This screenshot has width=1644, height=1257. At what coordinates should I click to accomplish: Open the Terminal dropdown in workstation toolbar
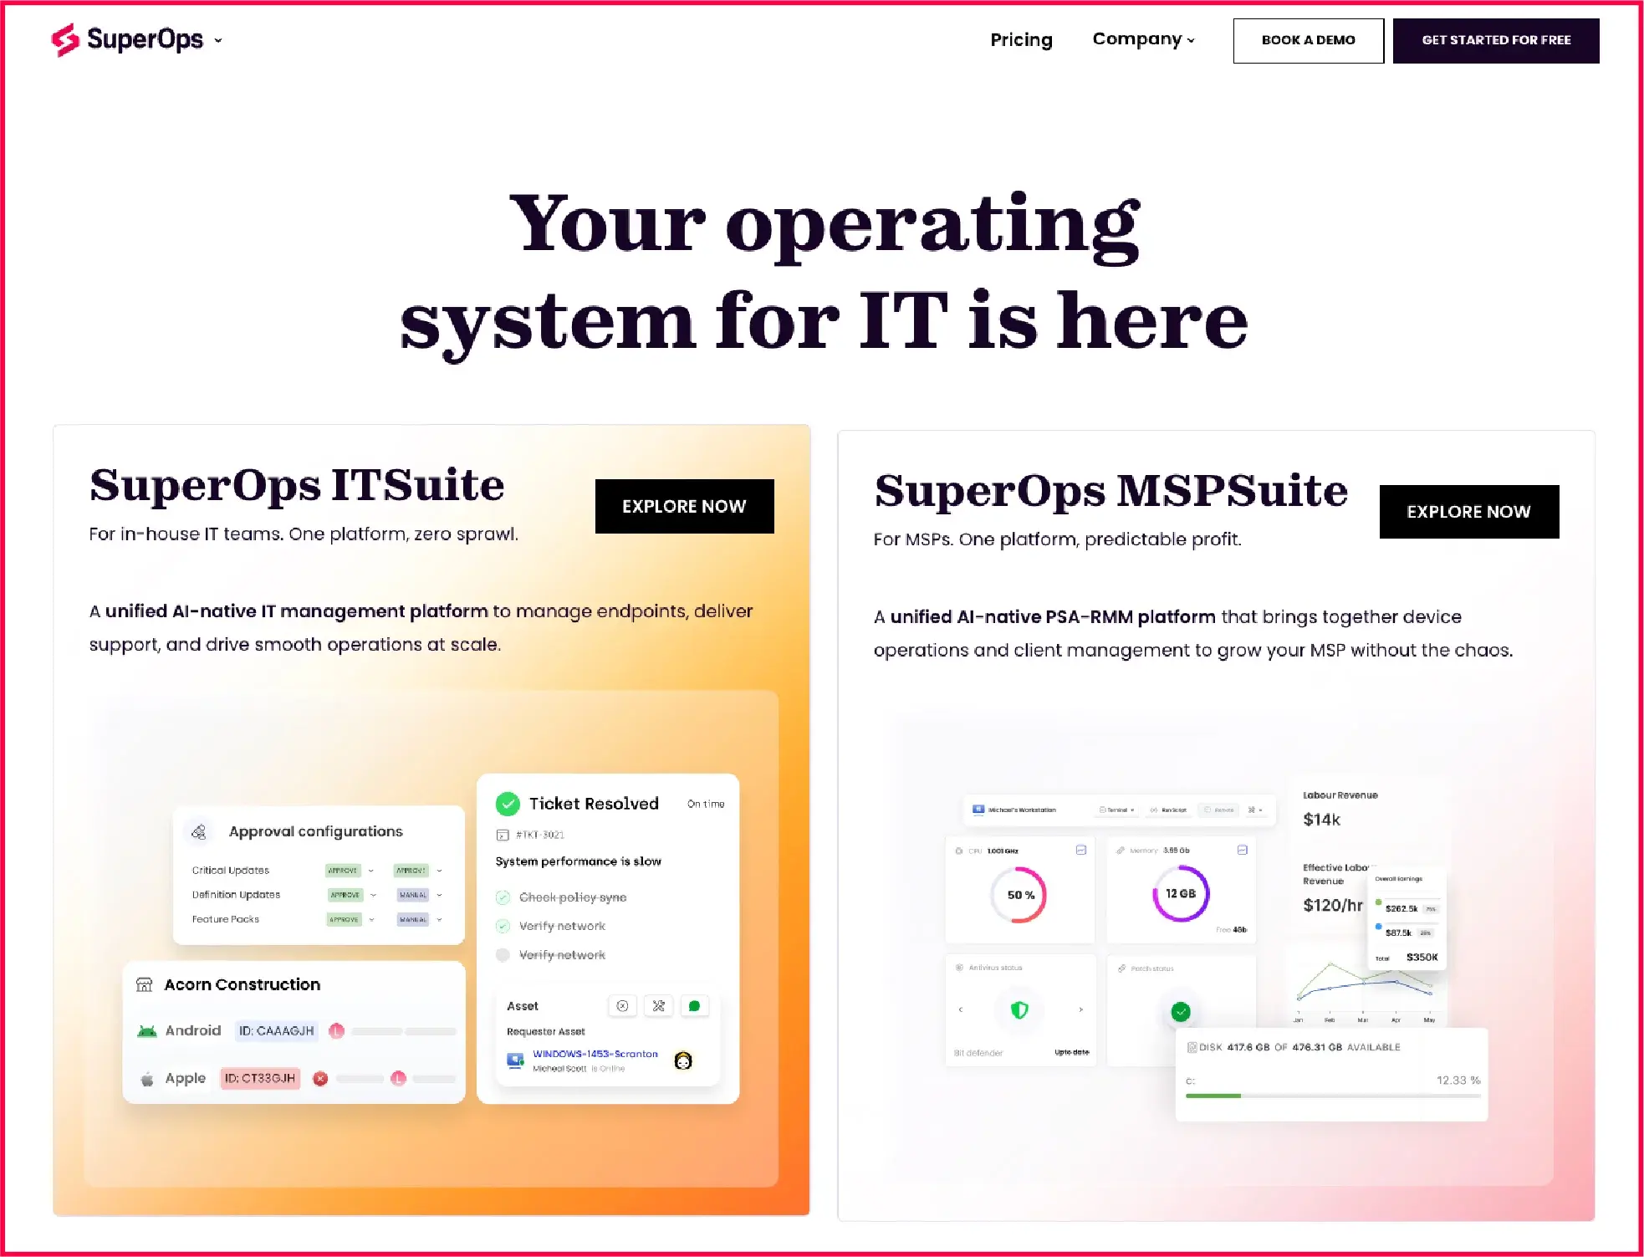pyautogui.click(x=1117, y=810)
